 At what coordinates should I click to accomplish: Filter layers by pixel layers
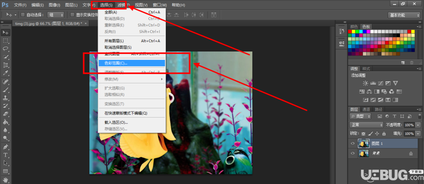(380, 116)
